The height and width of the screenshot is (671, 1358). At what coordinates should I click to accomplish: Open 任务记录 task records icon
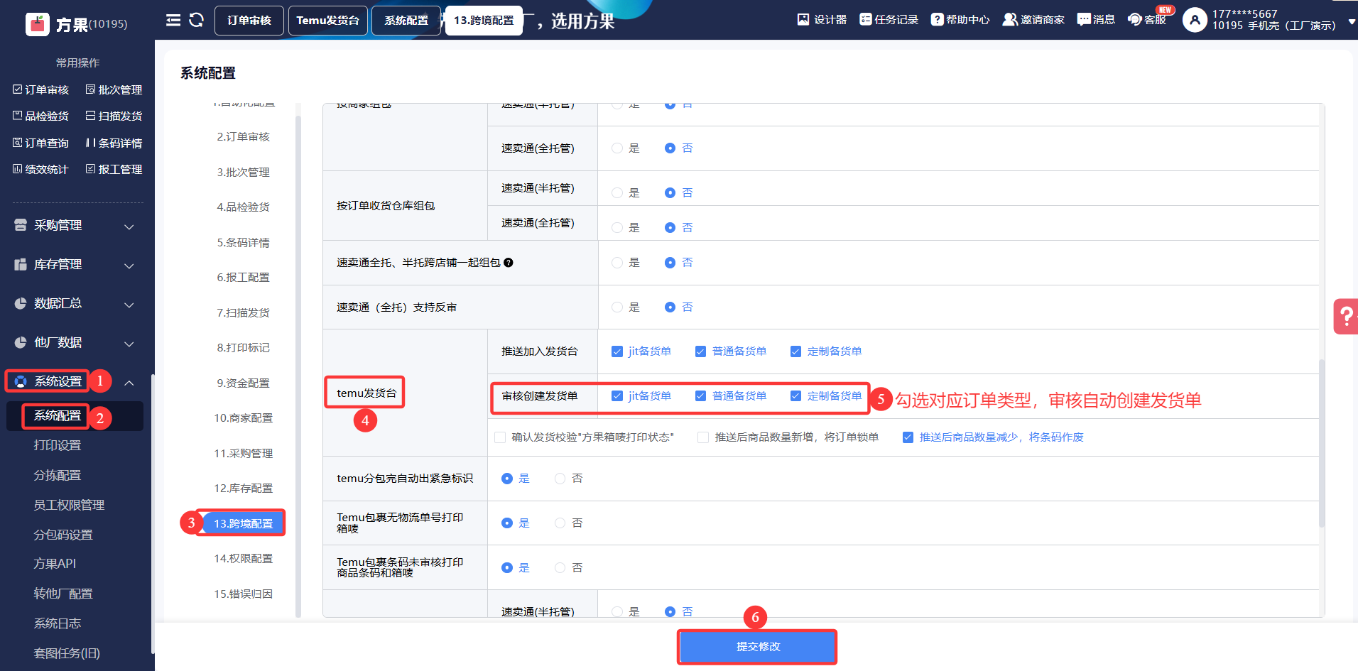tap(865, 19)
